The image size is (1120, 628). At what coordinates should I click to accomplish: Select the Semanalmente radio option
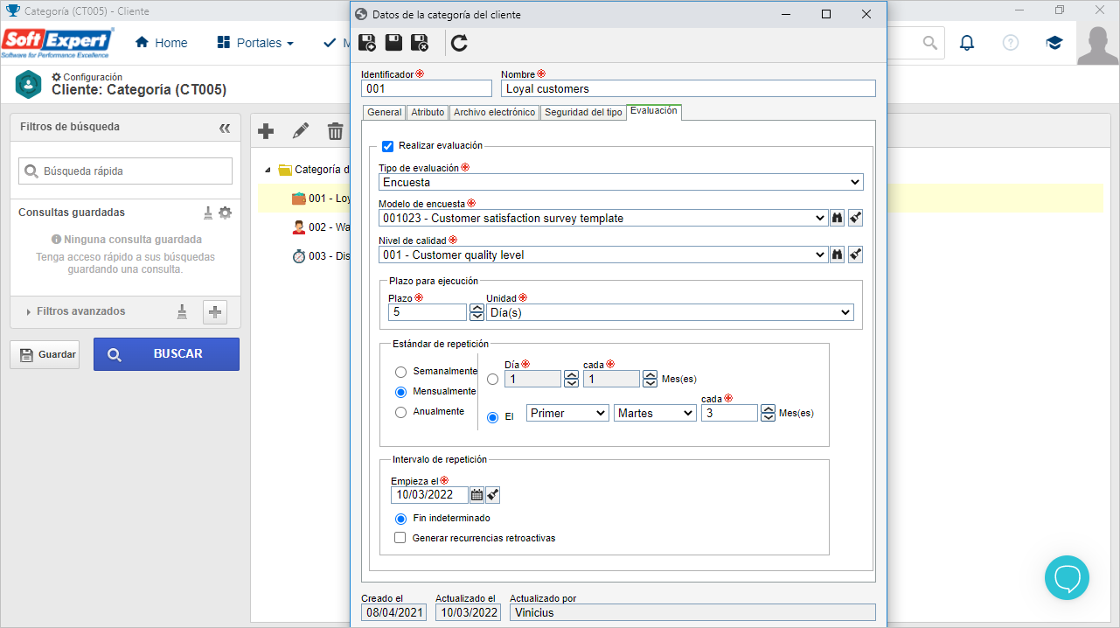click(400, 372)
